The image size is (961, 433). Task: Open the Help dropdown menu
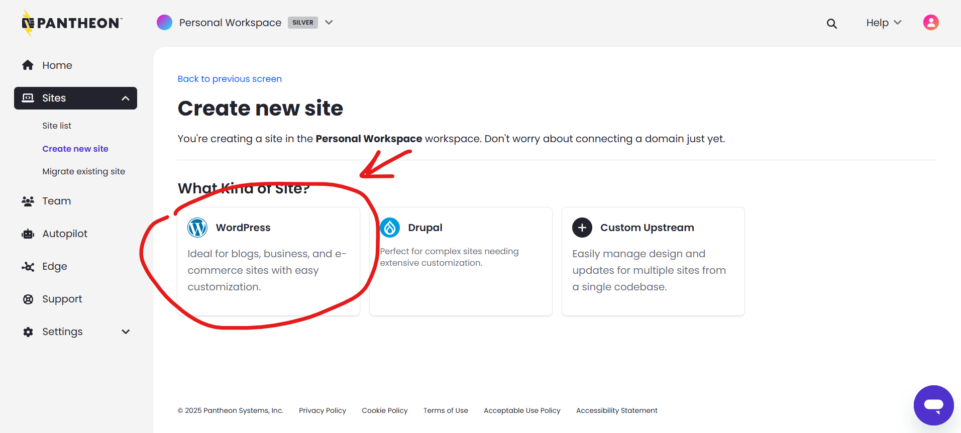884,23
